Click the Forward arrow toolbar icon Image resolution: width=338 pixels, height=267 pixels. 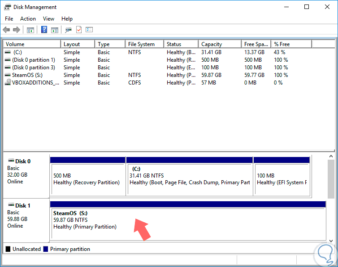[17, 30]
